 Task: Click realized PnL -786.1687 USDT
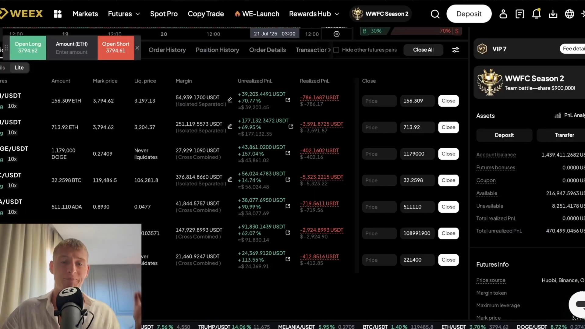319,97
